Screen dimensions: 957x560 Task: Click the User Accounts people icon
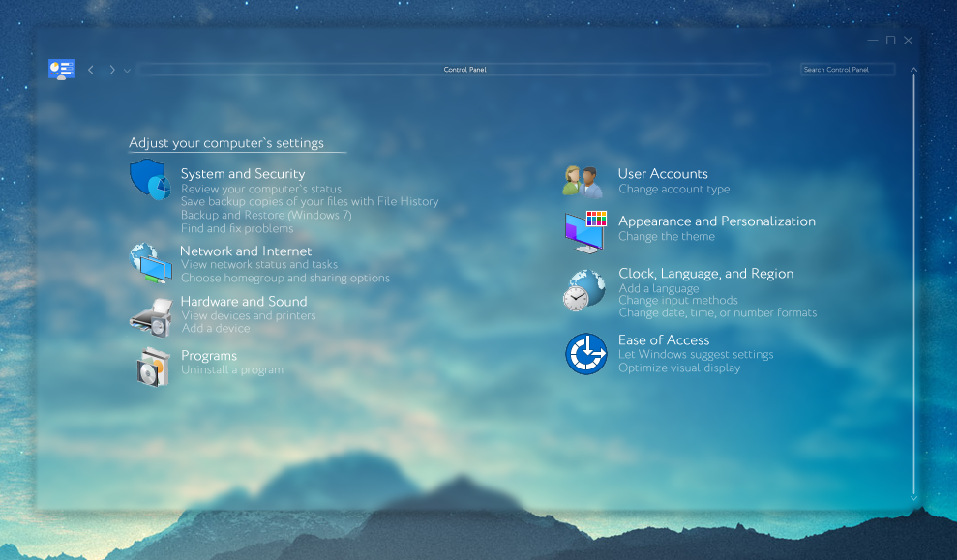click(x=583, y=181)
